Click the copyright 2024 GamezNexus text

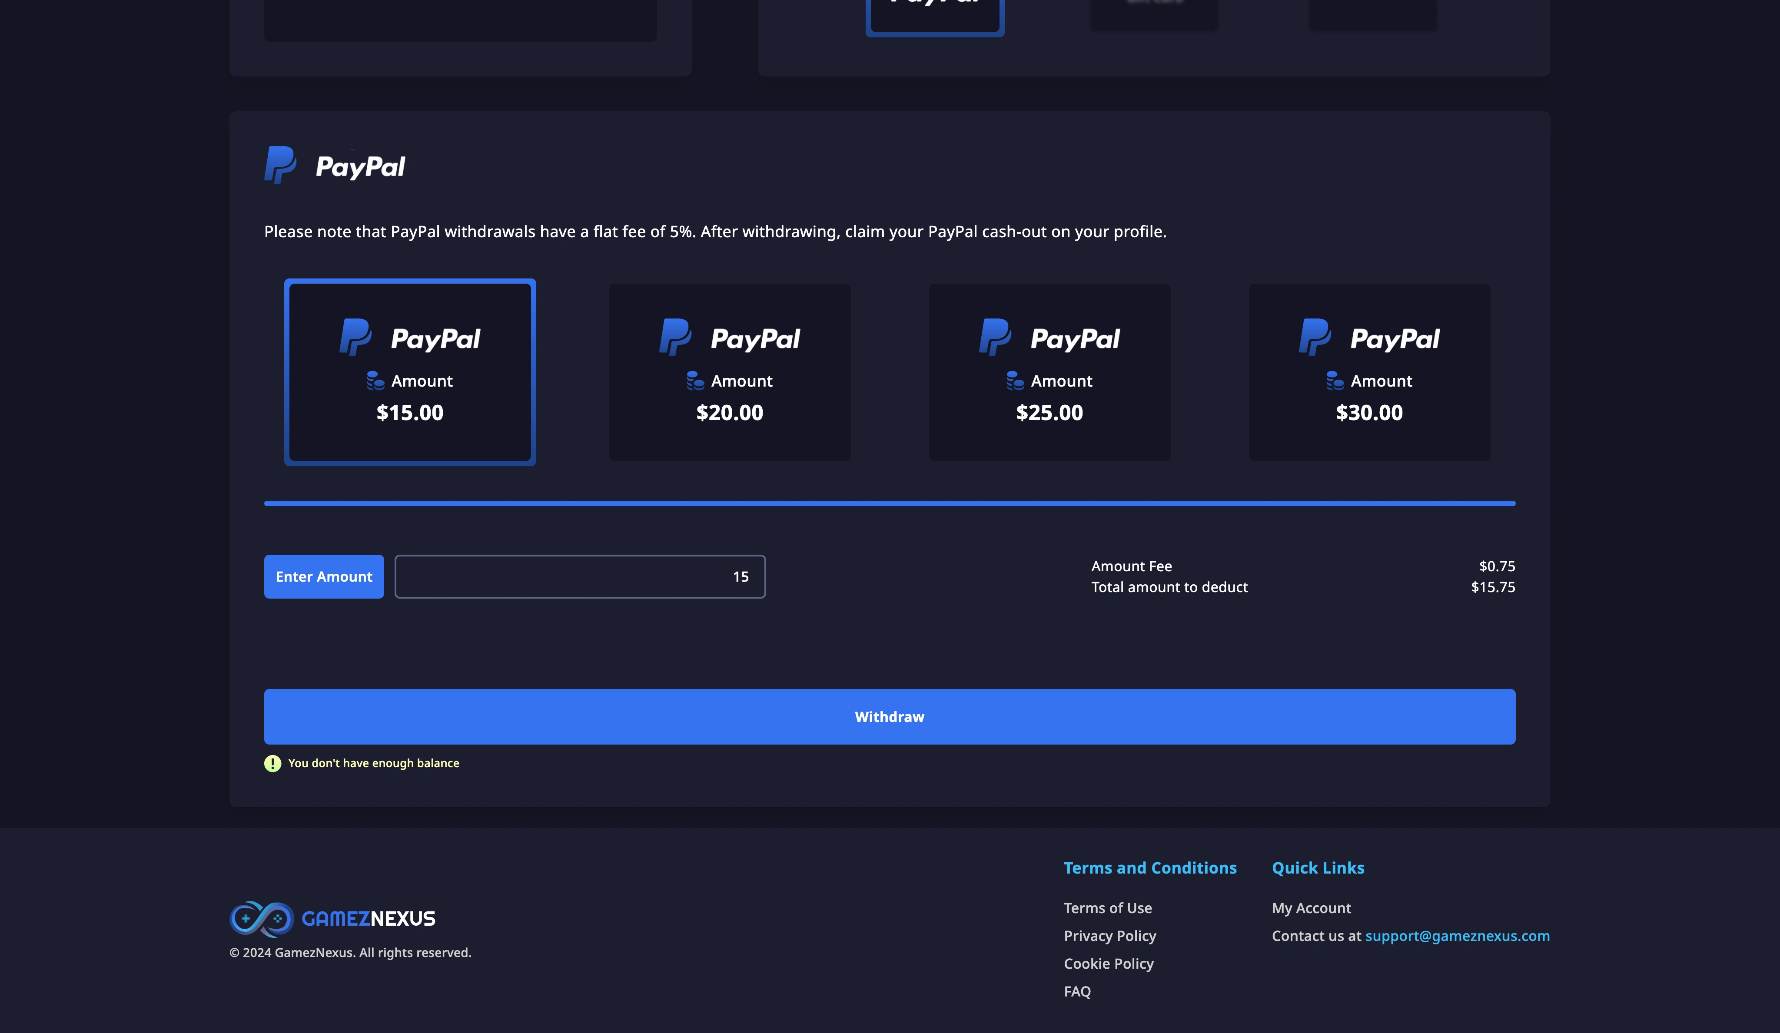click(x=350, y=953)
